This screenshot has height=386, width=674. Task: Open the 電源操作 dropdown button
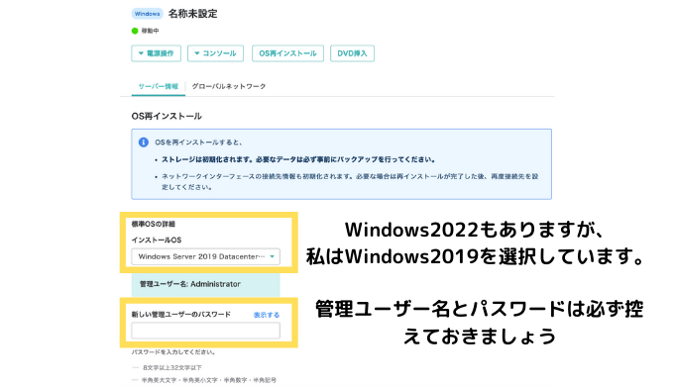(156, 53)
